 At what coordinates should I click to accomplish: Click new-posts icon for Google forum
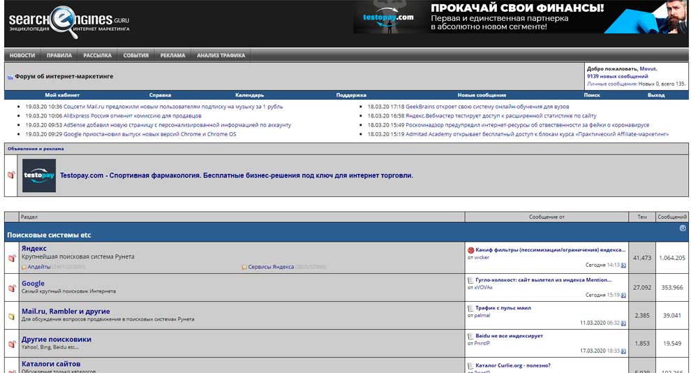12,288
